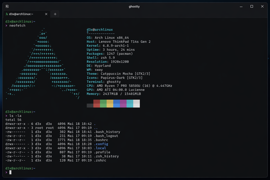The image size is (270, 180).
Task: Click 'DE: Hyprland' line
Action: pyautogui.click(x=99, y=66)
